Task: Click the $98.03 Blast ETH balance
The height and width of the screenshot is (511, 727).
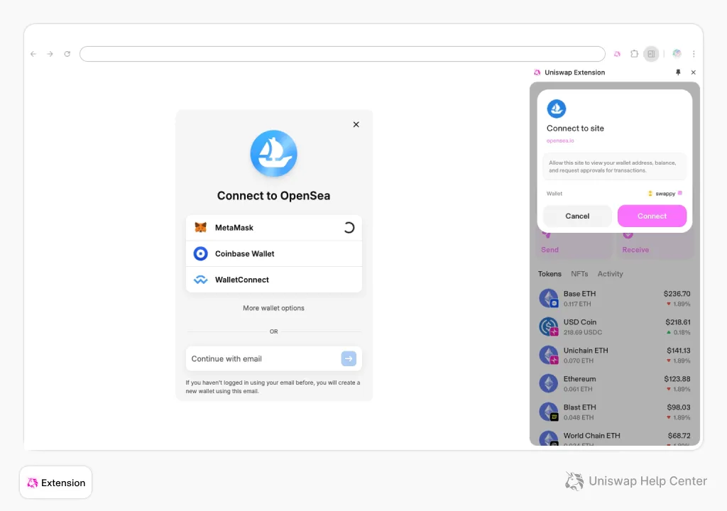Action: (x=678, y=407)
